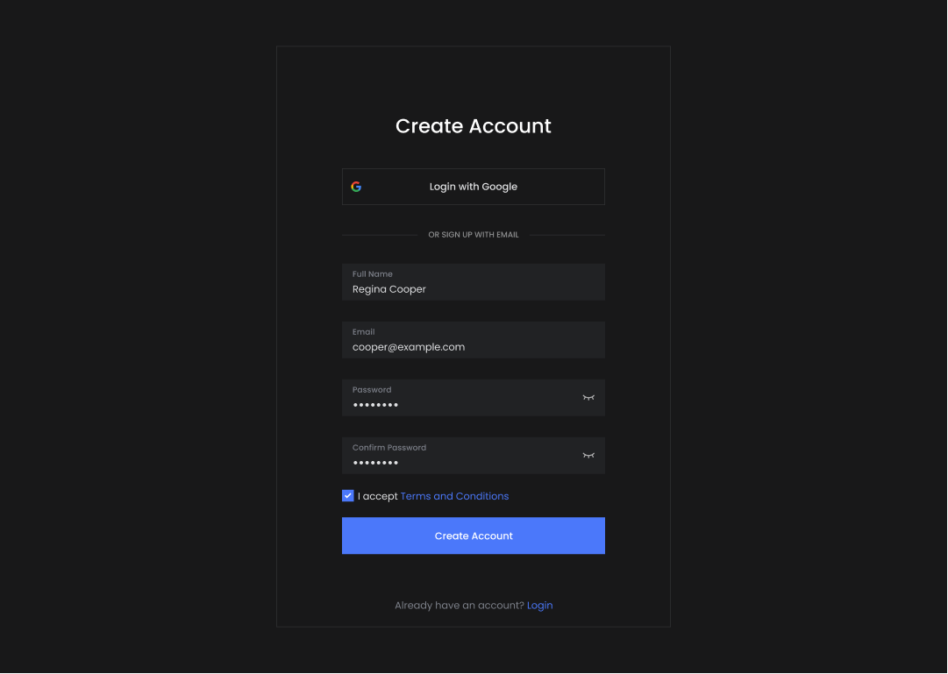Reveal password using Password field eye icon

[x=588, y=398]
